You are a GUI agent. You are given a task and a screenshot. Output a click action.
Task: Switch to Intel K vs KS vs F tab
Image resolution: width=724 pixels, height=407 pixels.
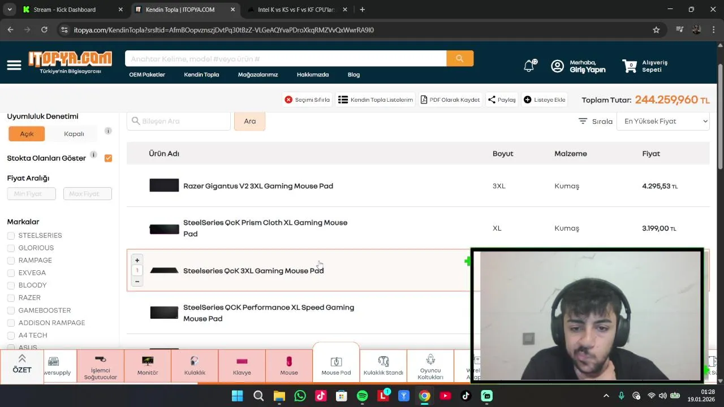coord(296,10)
